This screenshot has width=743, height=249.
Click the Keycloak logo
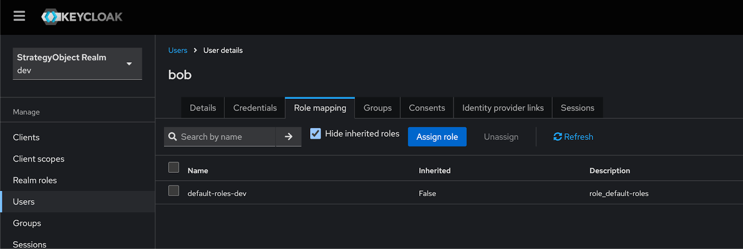[x=82, y=17]
